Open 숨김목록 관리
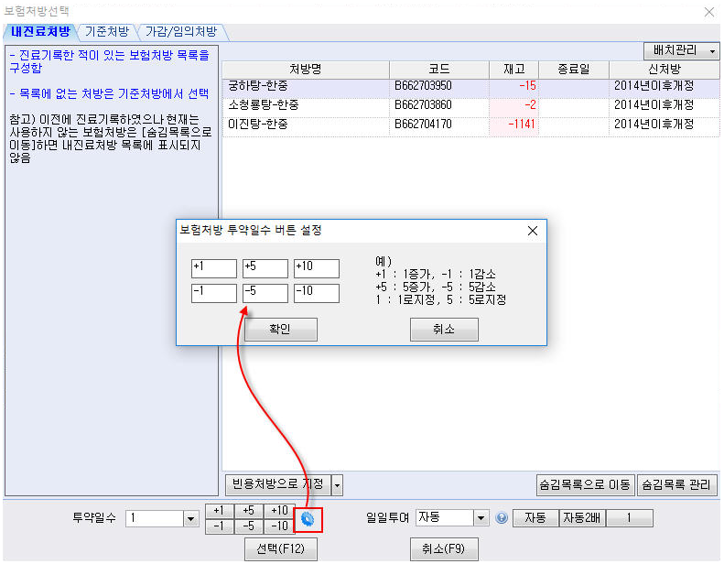724x564 pixels. pyautogui.click(x=676, y=485)
